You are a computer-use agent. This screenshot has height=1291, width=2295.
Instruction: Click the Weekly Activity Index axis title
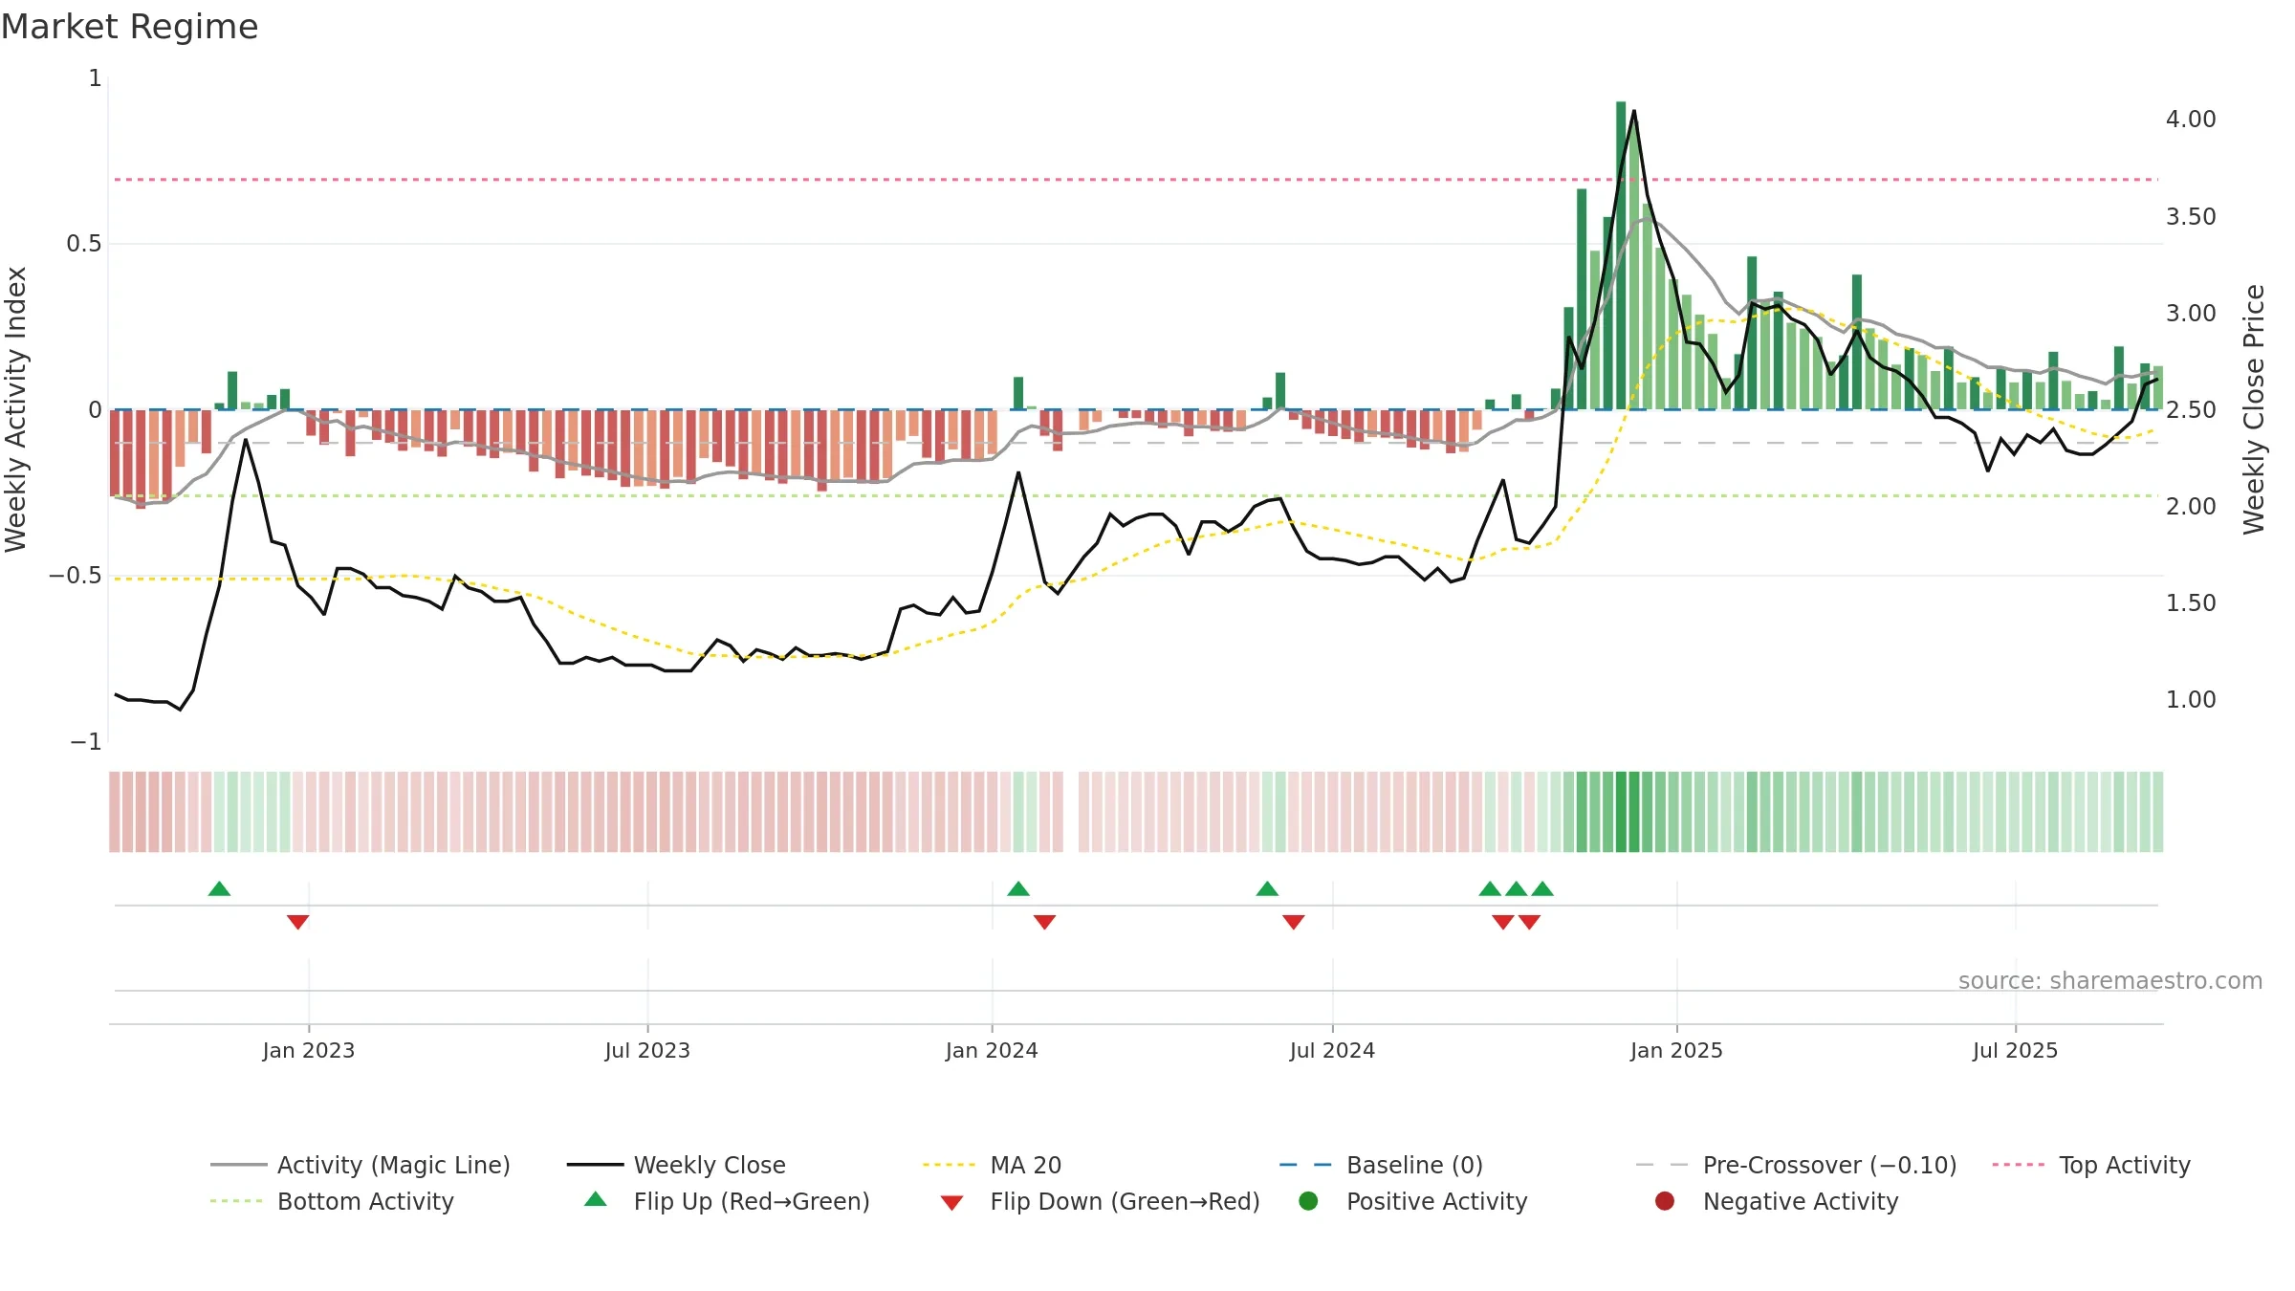tap(16, 409)
